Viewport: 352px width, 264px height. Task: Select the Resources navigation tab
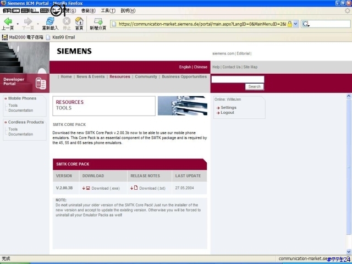click(120, 76)
